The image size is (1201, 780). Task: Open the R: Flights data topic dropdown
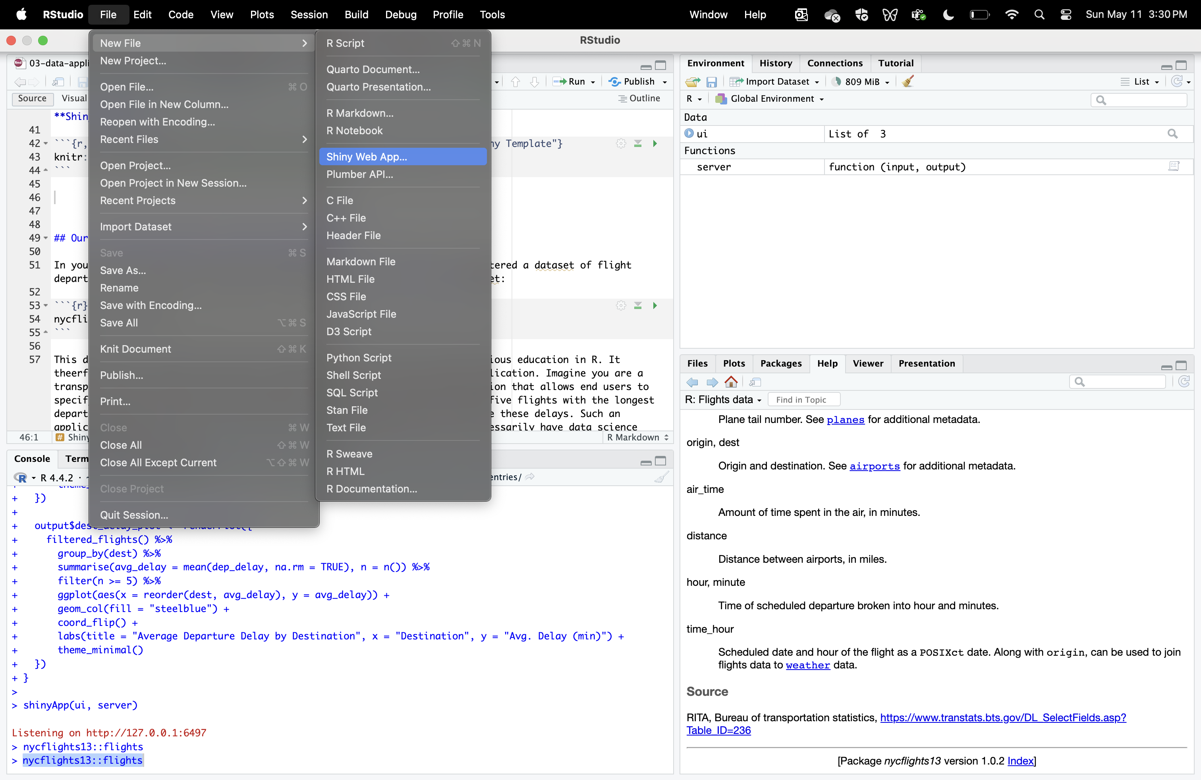[723, 400]
